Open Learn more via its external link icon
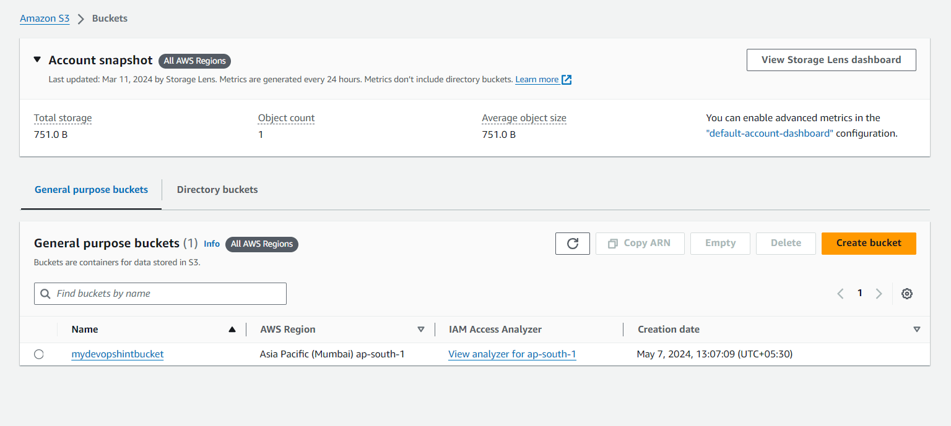951x426 pixels. [566, 79]
